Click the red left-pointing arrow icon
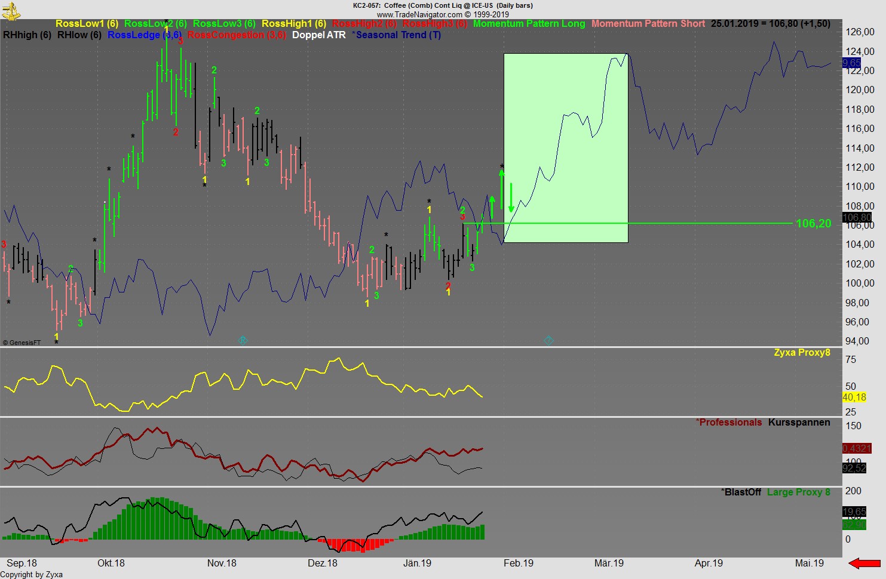The height and width of the screenshot is (579, 886). (864, 563)
